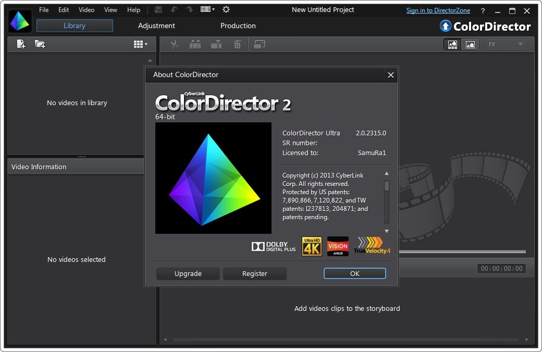Open the View menu
This screenshot has width=542, height=352.
point(110,10)
